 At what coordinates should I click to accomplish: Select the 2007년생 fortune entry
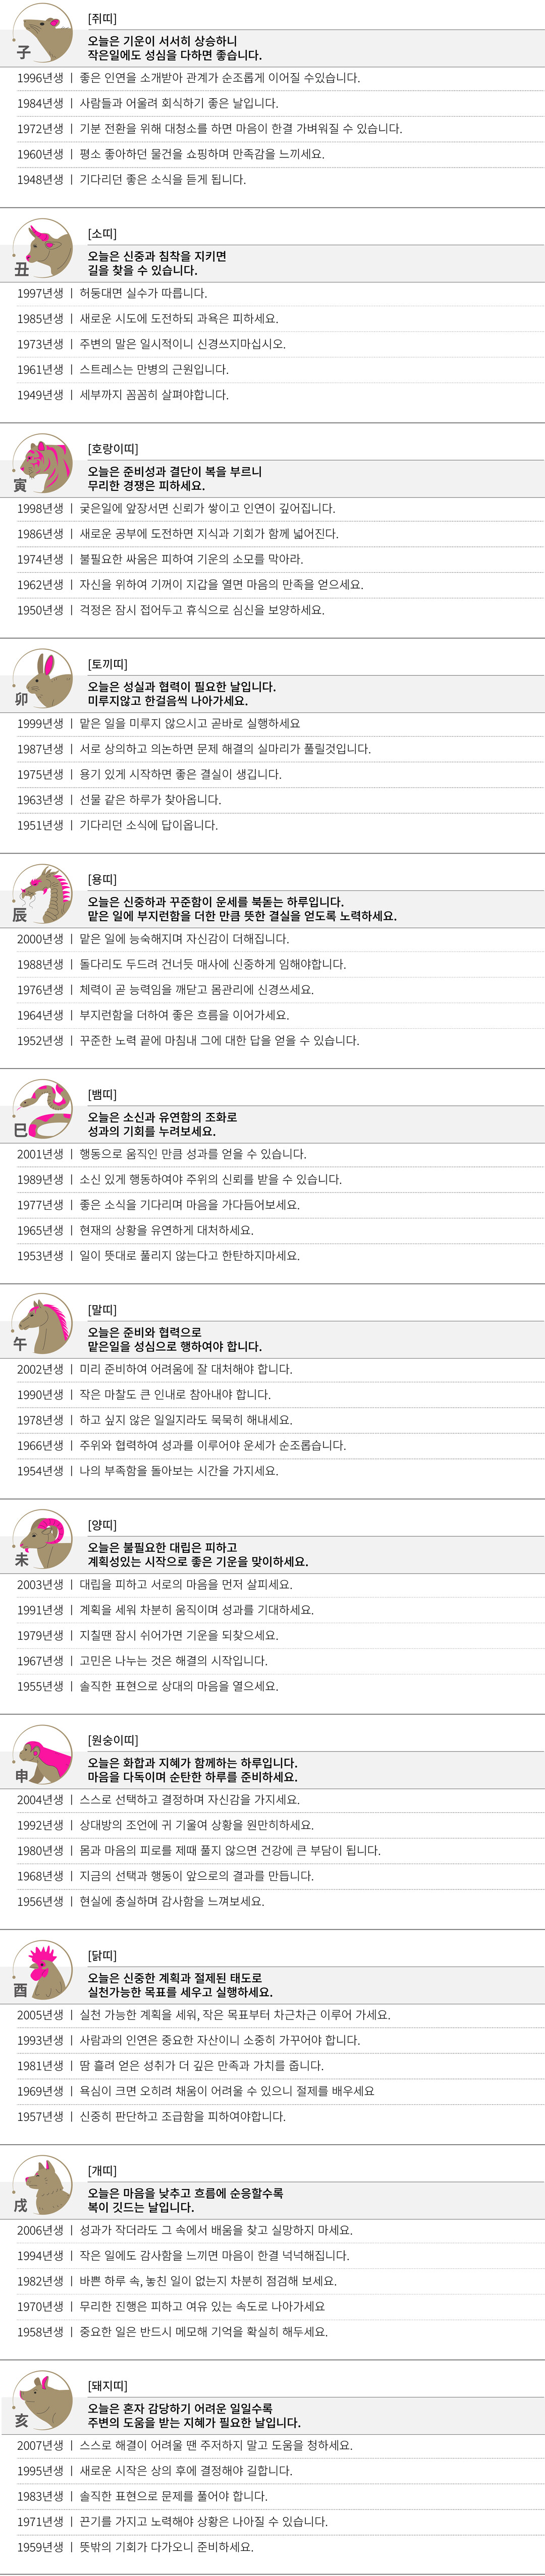coord(185,2445)
